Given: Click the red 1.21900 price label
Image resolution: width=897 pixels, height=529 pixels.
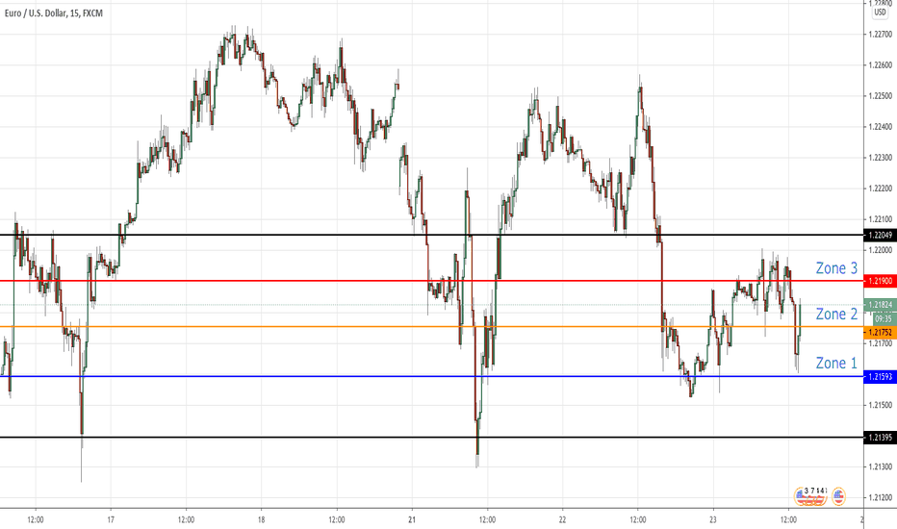Looking at the screenshot, I should 880,281.
